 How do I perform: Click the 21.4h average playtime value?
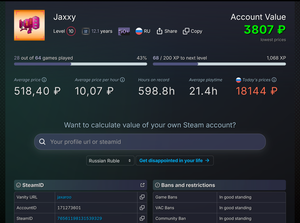(203, 91)
